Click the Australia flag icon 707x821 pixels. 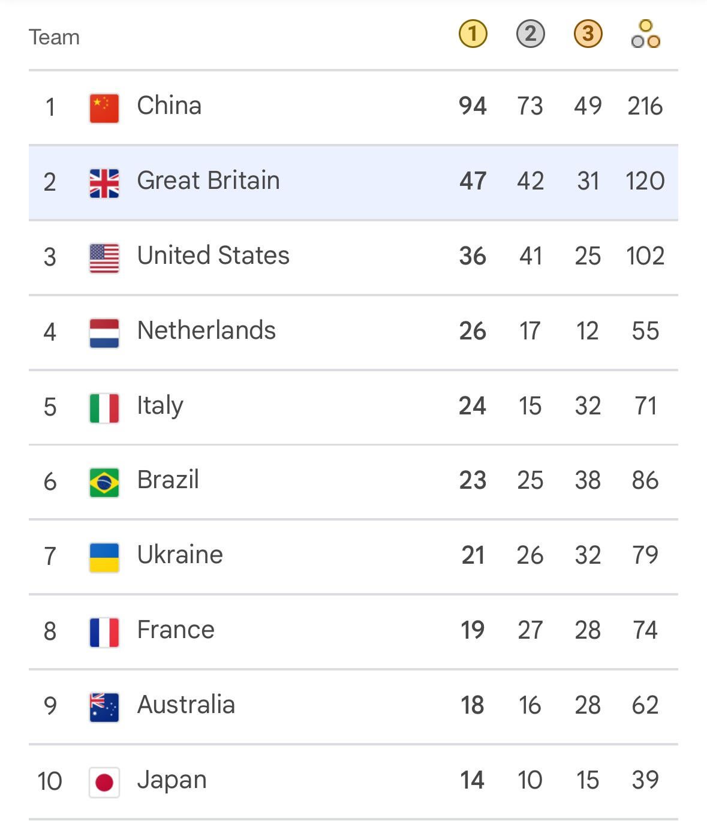[x=104, y=707]
